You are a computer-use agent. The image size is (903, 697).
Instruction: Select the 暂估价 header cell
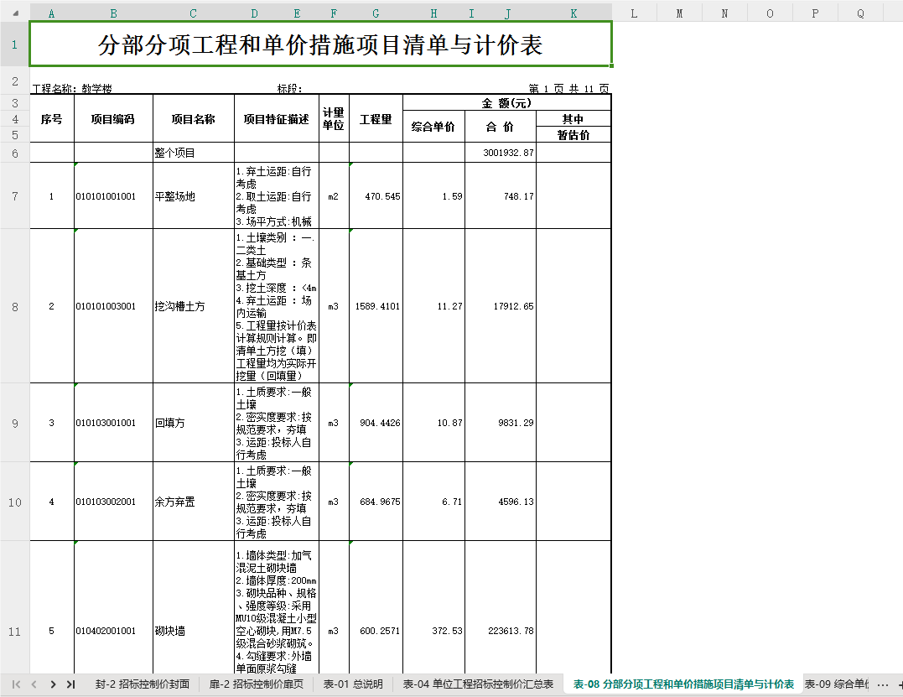tap(573, 135)
